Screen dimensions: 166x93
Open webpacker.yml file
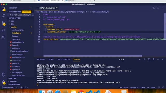tap(18, 75)
